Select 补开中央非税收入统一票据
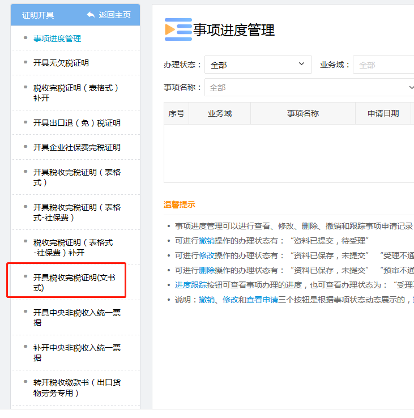 [77, 353]
